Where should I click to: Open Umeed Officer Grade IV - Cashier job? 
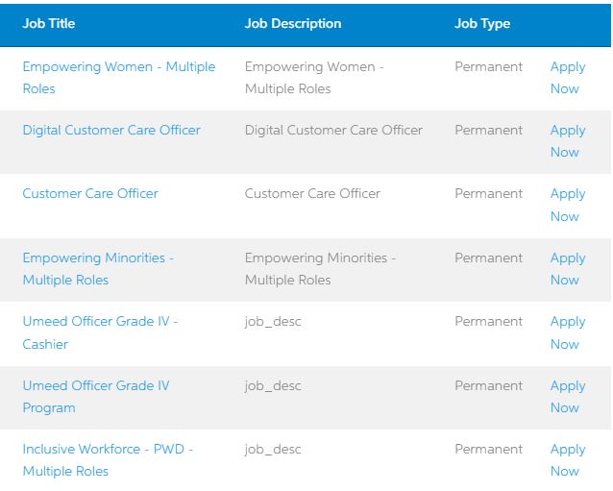tap(100, 332)
